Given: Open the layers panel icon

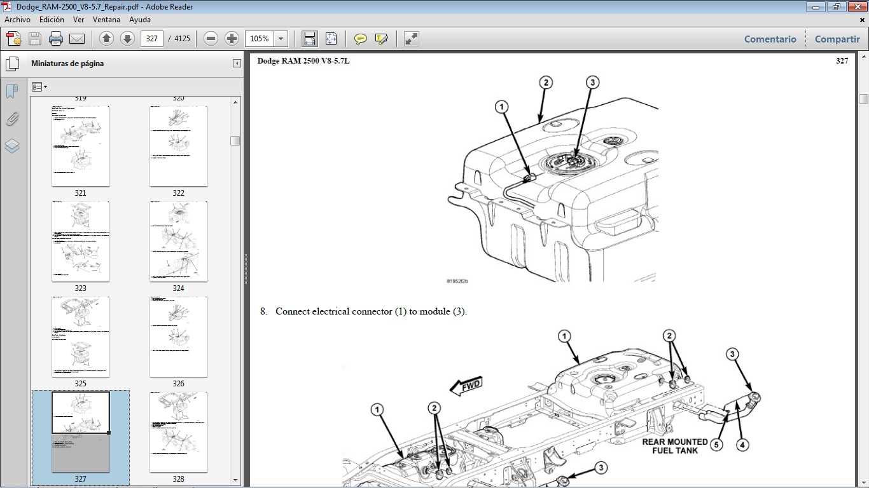Looking at the screenshot, I should pyautogui.click(x=12, y=146).
